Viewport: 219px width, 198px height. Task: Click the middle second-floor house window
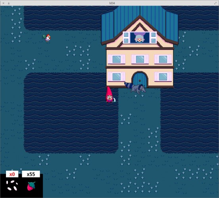click(140, 59)
